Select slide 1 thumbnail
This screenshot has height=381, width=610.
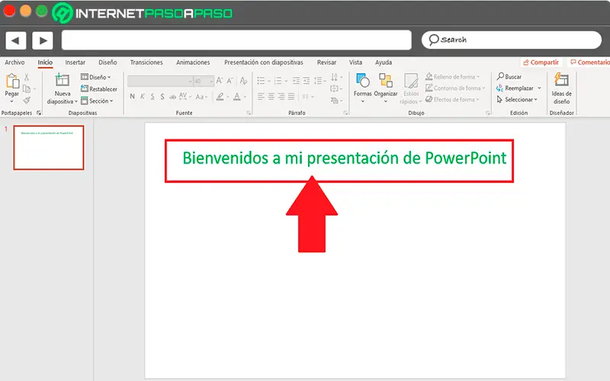click(49, 147)
